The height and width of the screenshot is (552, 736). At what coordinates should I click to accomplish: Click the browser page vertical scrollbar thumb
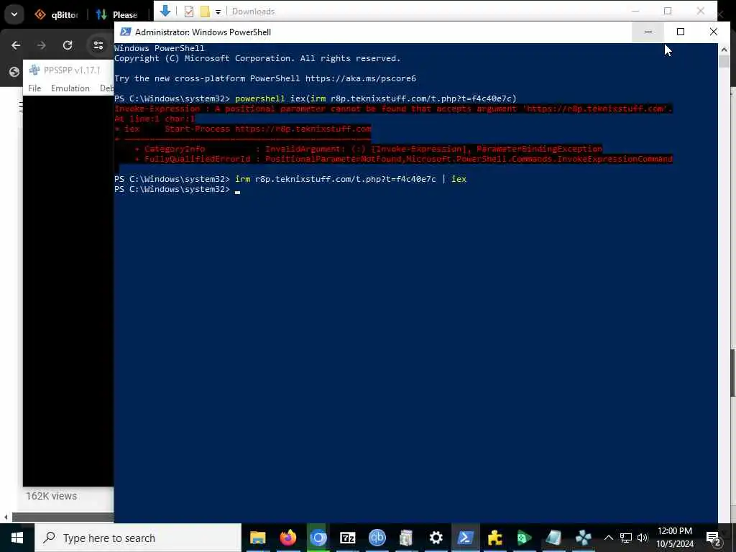tap(732, 373)
